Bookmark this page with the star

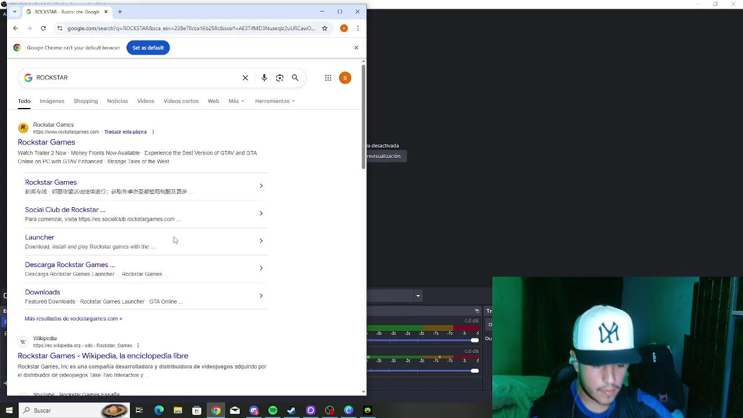point(324,28)
